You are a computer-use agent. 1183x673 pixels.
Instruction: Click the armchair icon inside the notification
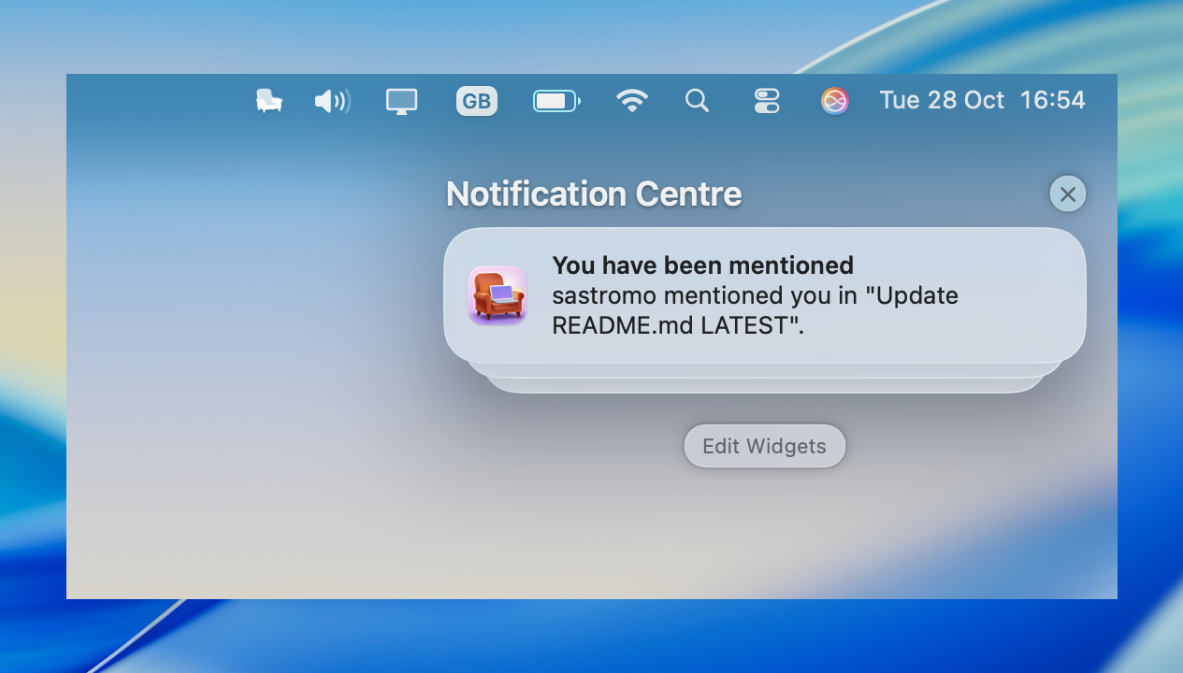click(x=498, y=295)
